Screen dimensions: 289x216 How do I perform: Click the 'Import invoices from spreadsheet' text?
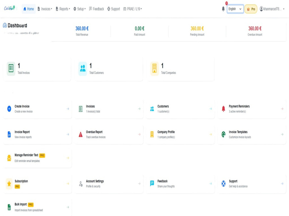pyautogui.click(x=29, y=210)
